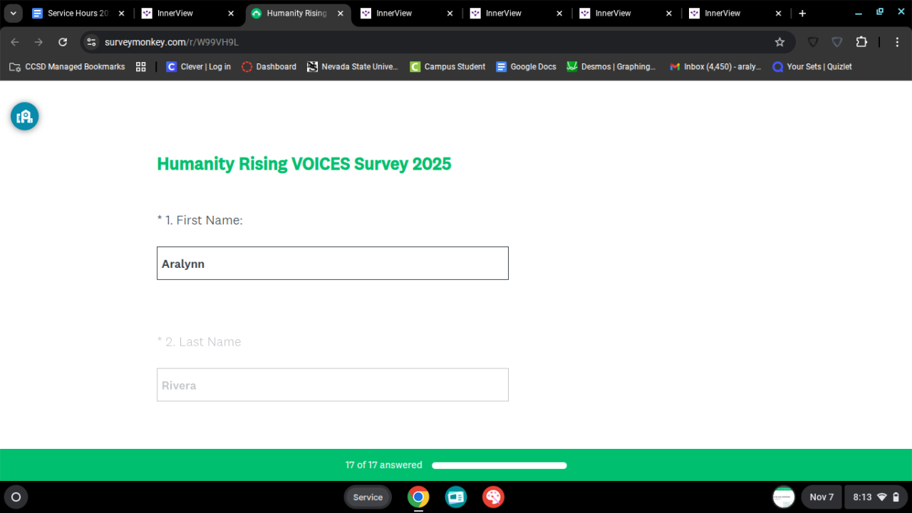Viewport: 912px width, 513px height.
Task: Open the Chrome three-dot menu
Action: (x=897, y=42)
